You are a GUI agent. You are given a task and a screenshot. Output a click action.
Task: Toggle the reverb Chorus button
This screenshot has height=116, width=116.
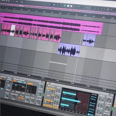30,84
